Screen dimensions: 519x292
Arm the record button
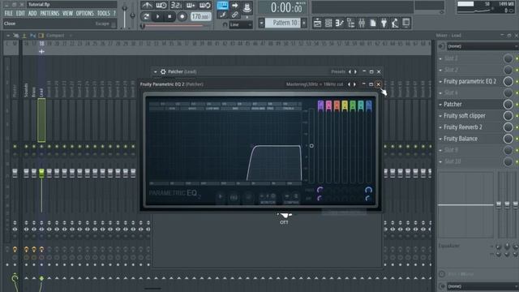coord(182,16)
